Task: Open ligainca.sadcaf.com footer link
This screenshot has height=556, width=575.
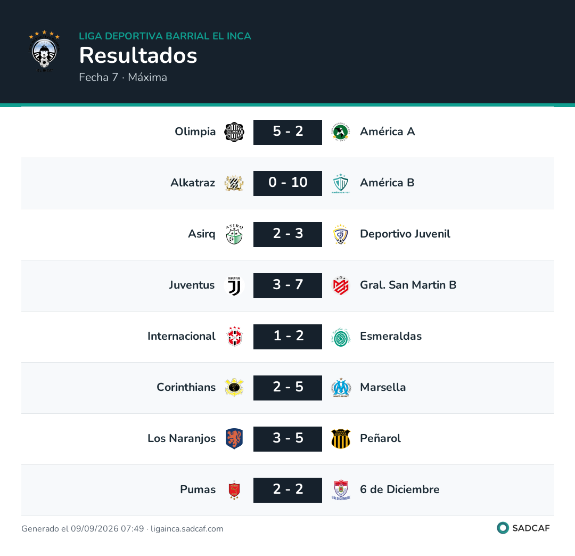Action: coord(187,529)
